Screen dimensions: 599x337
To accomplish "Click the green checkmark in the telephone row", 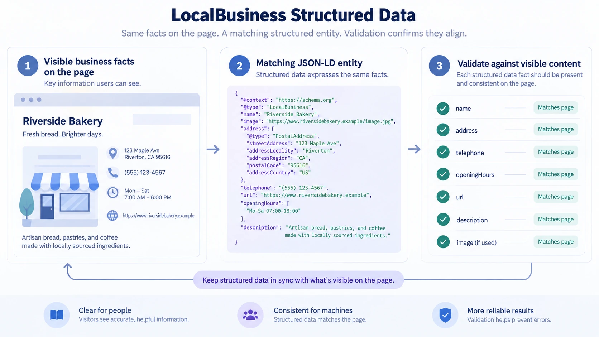I will pyautogui.click(x=443, y=152).
